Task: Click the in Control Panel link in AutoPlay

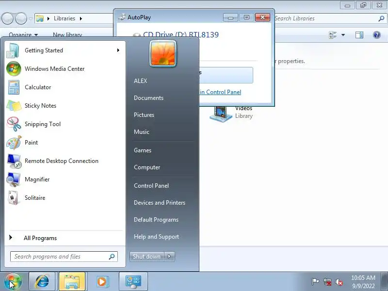Action: [220, 92]
